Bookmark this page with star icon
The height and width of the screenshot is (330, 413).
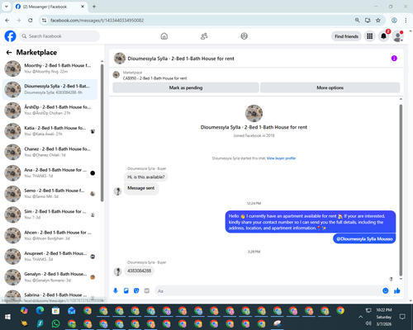(378, 21)
